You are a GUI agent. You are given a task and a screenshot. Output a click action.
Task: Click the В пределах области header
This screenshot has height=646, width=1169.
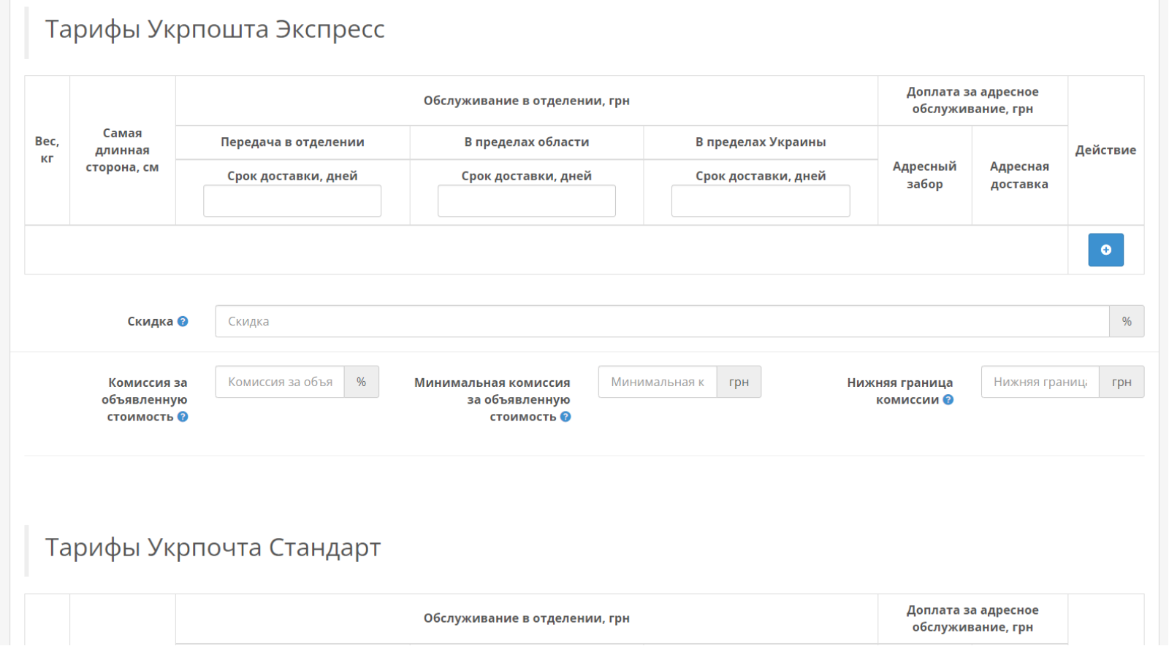click(527, 142)
